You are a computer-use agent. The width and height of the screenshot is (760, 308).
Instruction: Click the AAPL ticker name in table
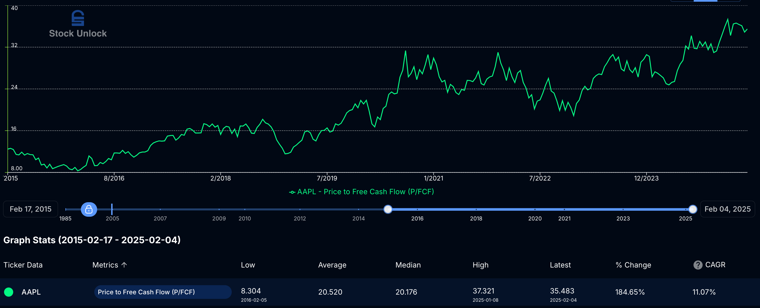click(31, 292)
